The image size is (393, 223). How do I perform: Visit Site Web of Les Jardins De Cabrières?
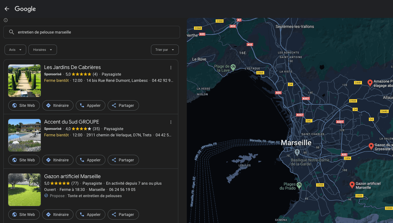[x=24, y=105]
